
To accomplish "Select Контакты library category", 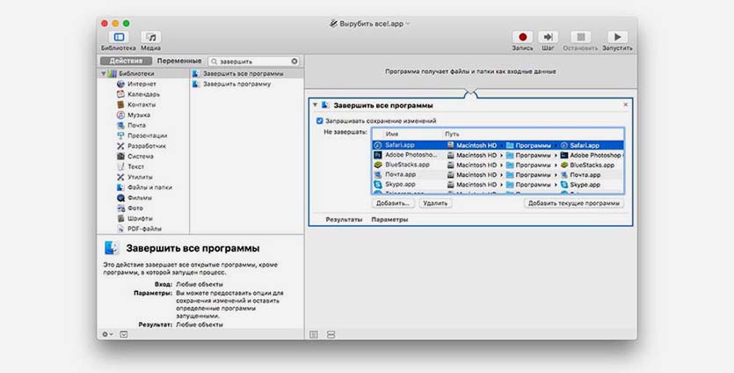I will pos(142,105).
